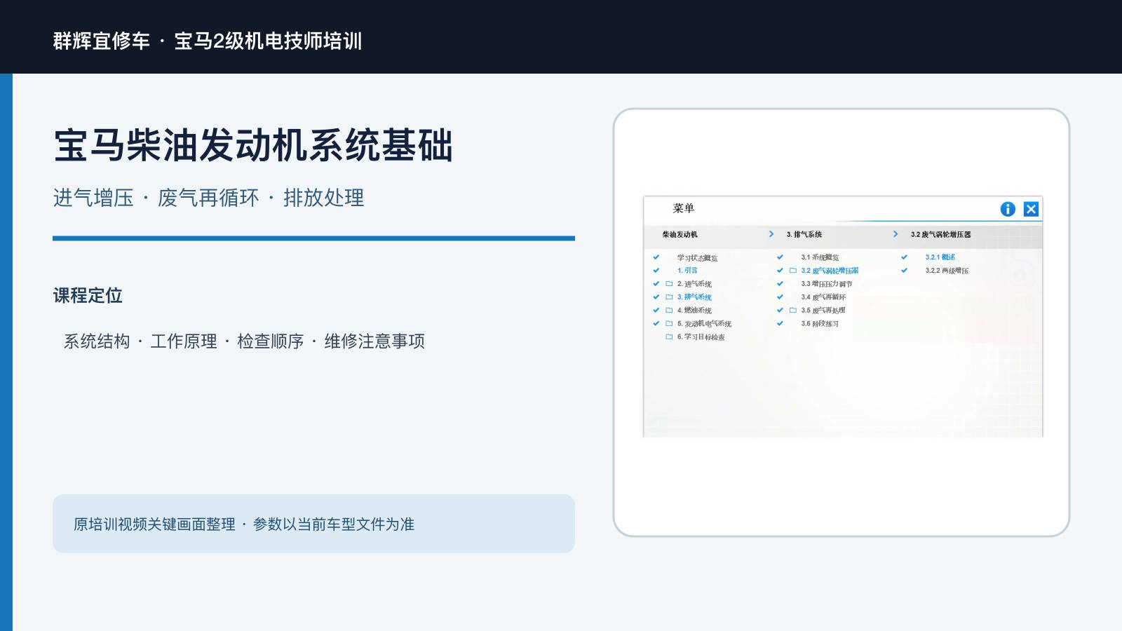This screenshot has width=1122, height=631.
Task: Click the folder icon beside 5. 发动机电气系统
Action: [669, 323]
